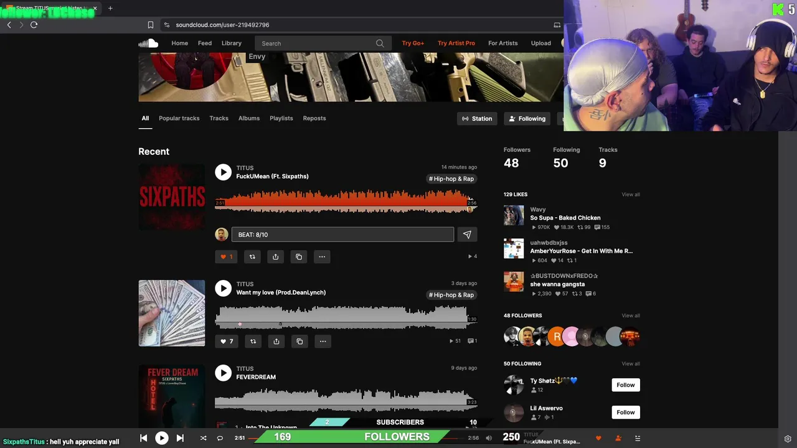Open the Home menu item
Image resolution: width=797 pixels, height=448 pixels.
[179, 43]
